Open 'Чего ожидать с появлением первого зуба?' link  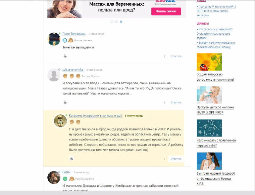tap(216, 143)
